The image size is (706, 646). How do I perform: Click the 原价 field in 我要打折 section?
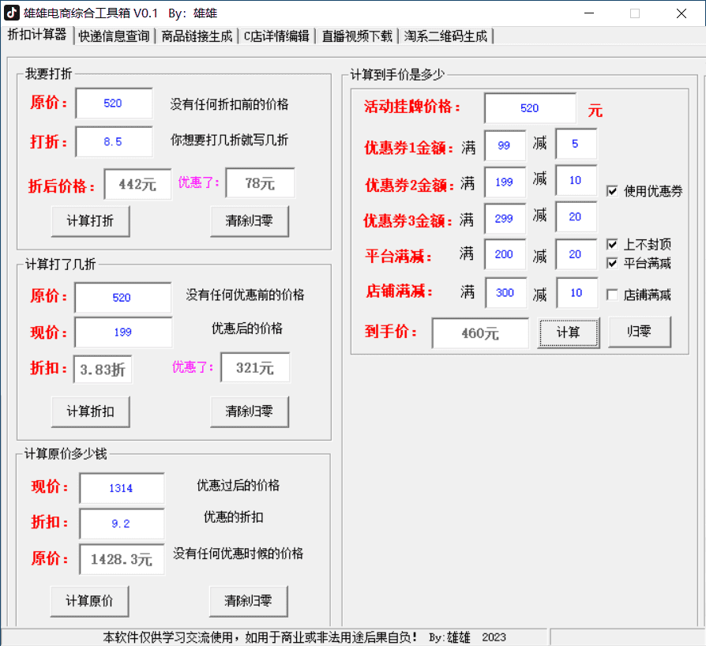point(114,103)
